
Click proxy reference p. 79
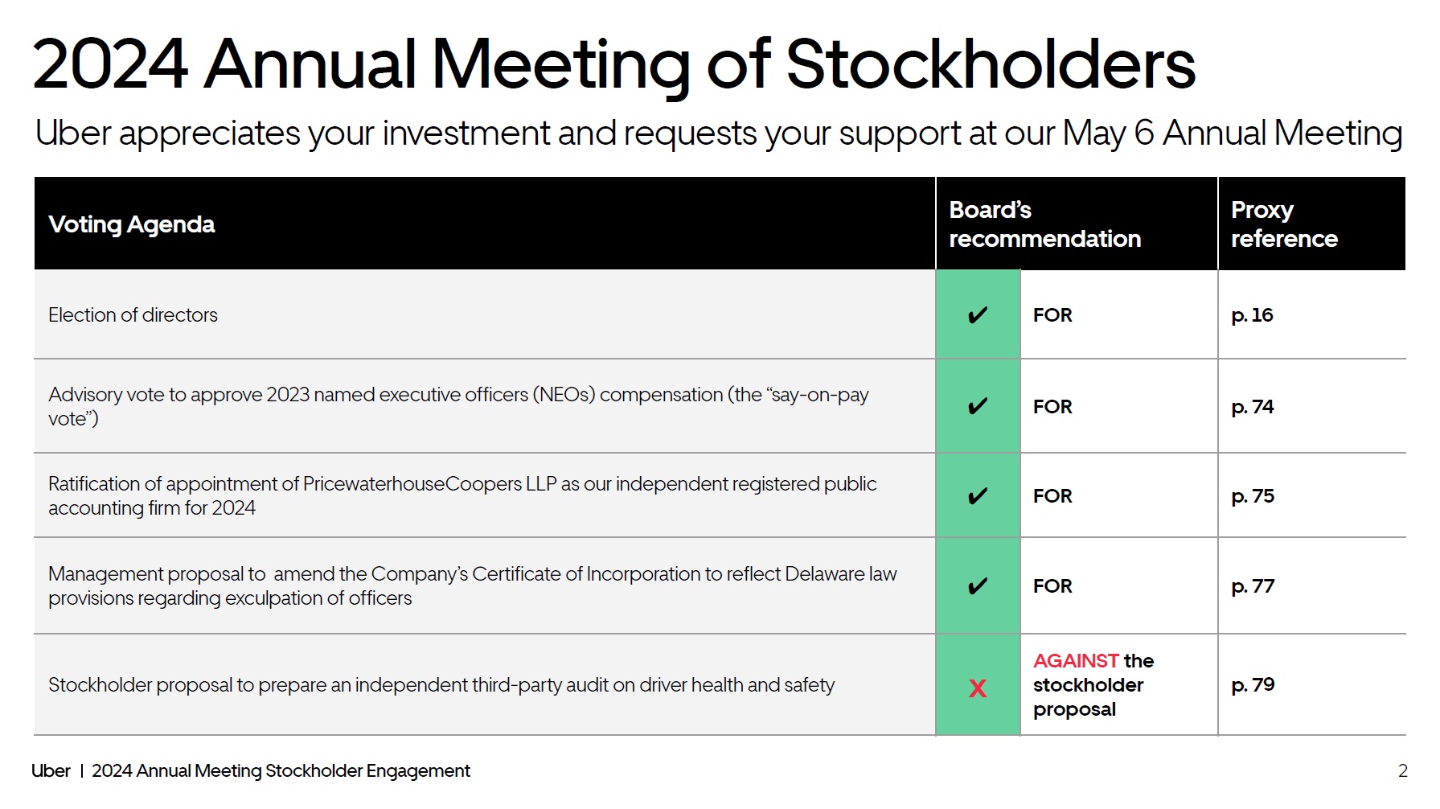[1252, 685]
